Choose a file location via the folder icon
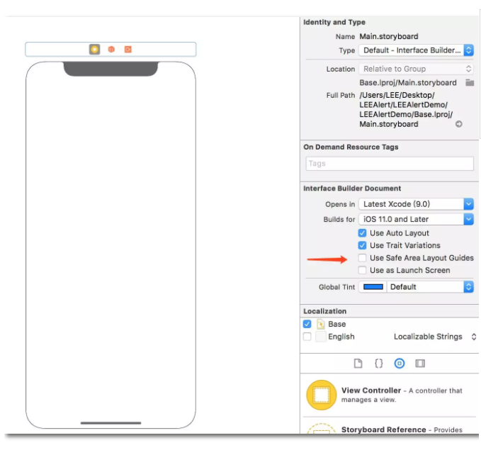 click(470, 83)
